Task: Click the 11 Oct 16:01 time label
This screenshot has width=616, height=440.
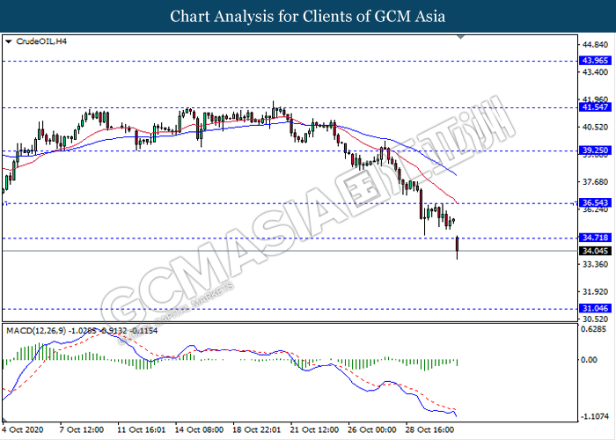Action: click(143, 429)
